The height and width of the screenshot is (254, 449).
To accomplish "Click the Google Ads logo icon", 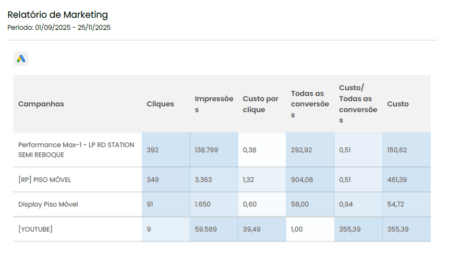I will (21, 59).
